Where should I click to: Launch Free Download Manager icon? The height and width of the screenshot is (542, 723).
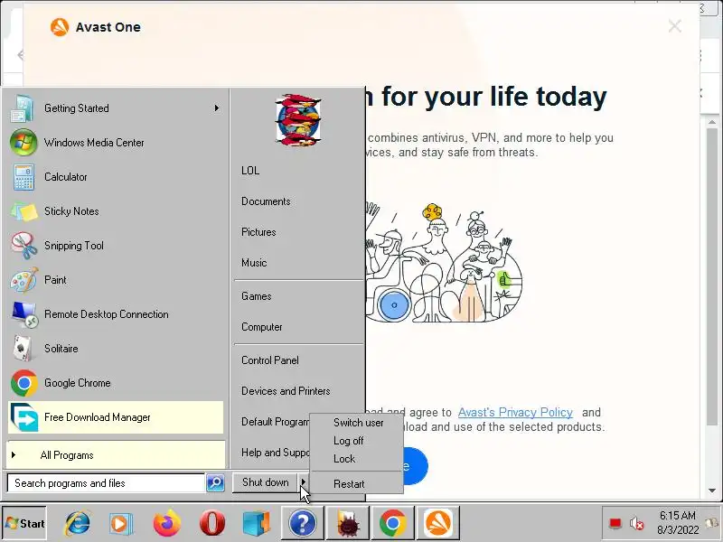click(24, 417)
